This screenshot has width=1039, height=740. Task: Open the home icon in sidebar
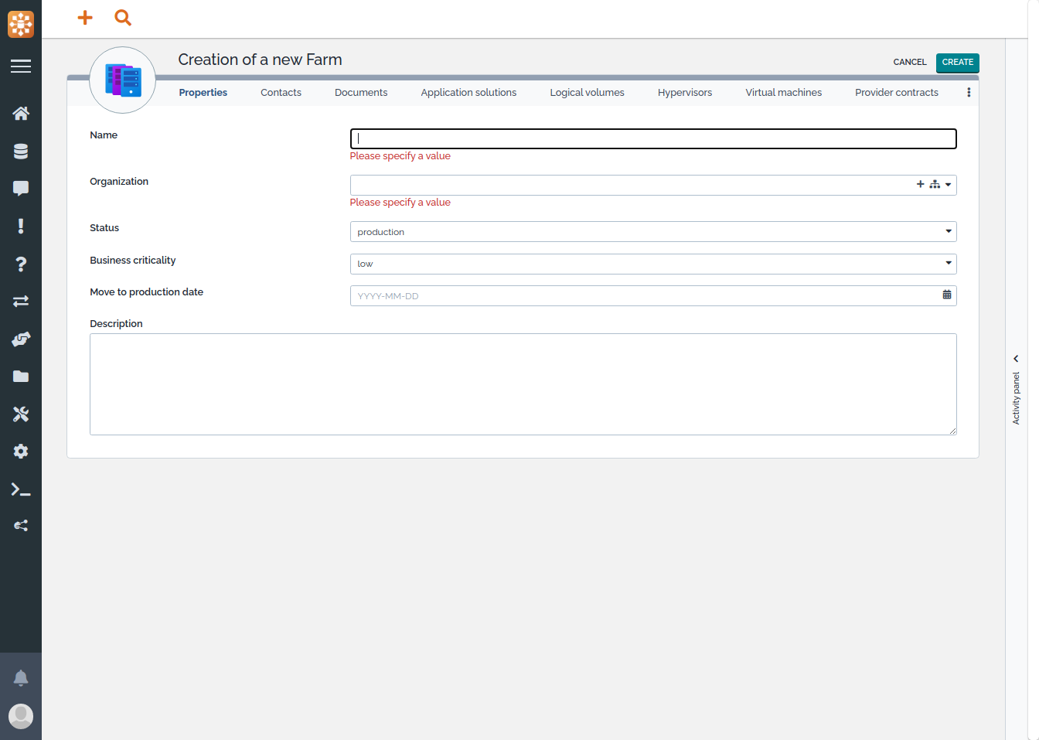[21, 114]
